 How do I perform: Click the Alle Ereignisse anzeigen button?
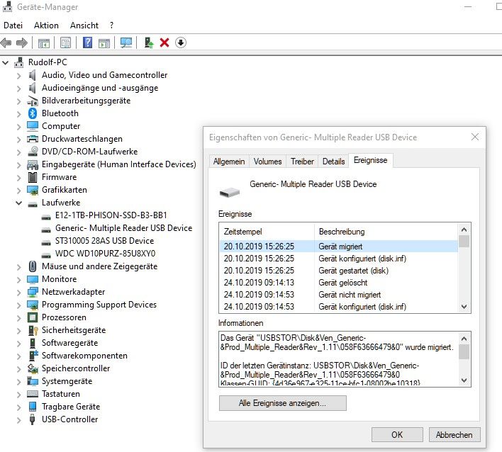click(x=282, y=403)
